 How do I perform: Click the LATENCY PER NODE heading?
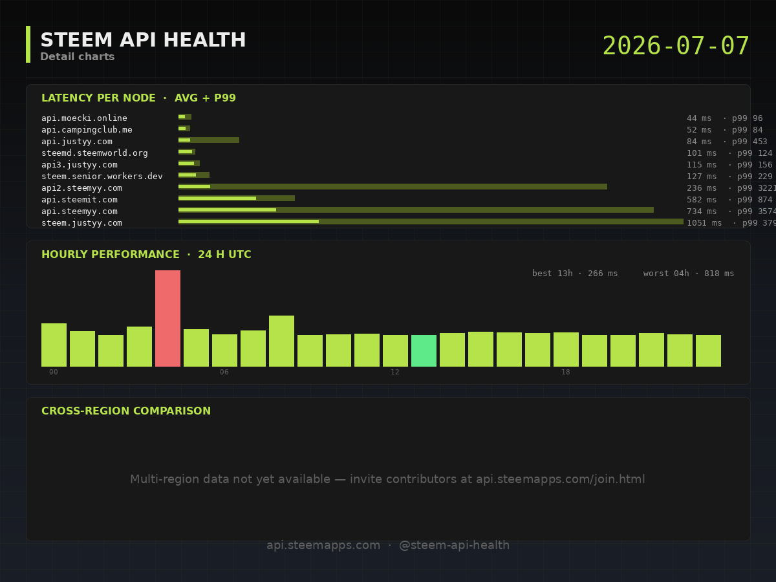[x=138, y=98]
